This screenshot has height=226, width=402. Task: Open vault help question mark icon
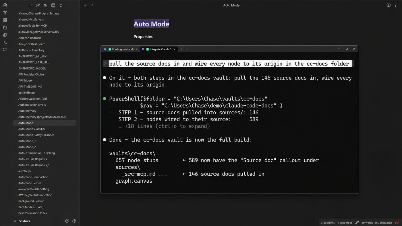pos(67,221)
